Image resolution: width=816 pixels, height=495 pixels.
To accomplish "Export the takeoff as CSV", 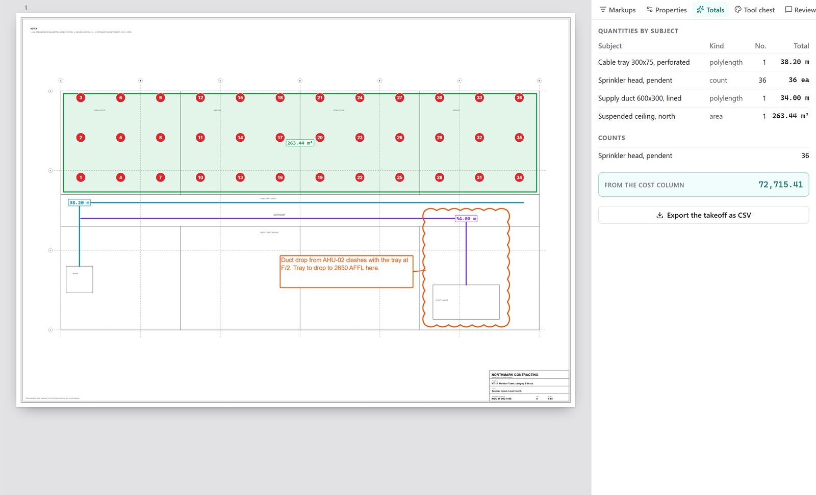I will 703,215.
